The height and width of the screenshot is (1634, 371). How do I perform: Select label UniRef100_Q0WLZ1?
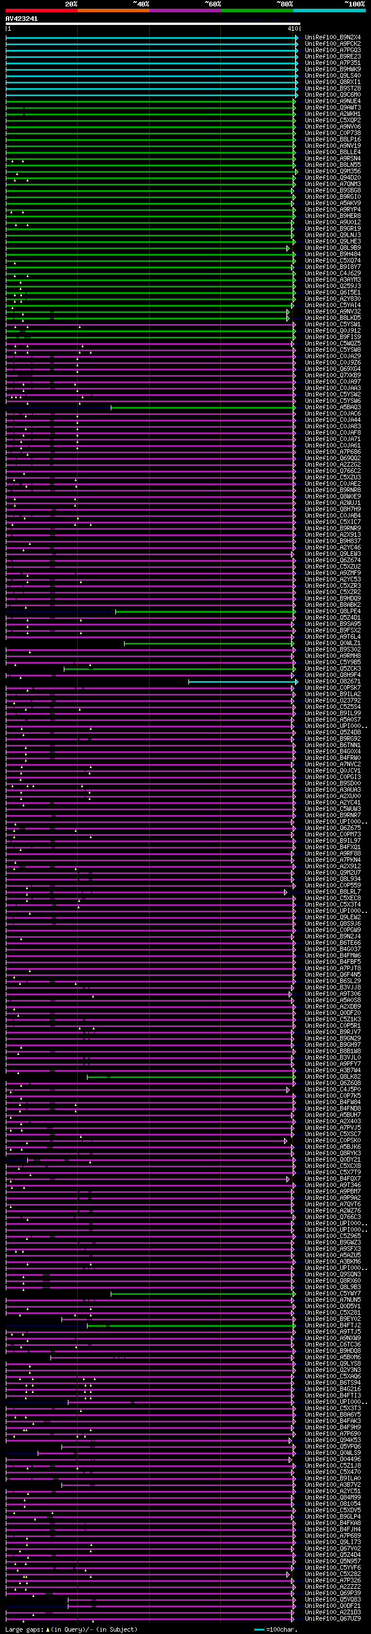tap(333, 643)
